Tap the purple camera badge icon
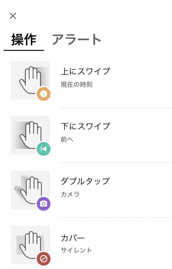 pos(43,204)
